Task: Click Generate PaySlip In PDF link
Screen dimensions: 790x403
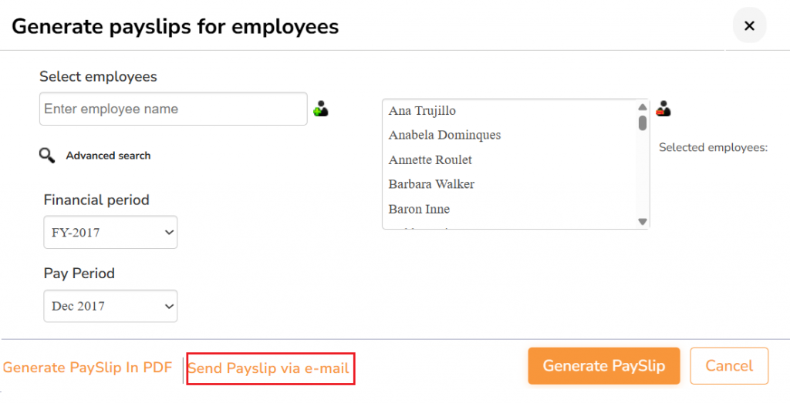Action: pos(87,368)
